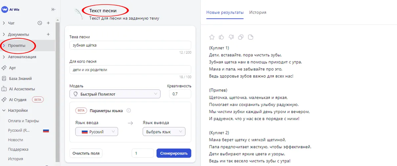Image resolution: width=397 pixels, height=166 pixels.
Task: Open the Модель dropdown Быстрый Полиглот
Action: tap(115, 94)
